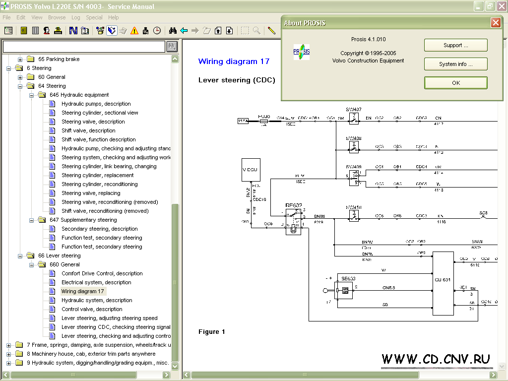Toggle the highlighted blue pencil toolbar icon
This screenshot has height=381, width=508.
coord(112,30)
